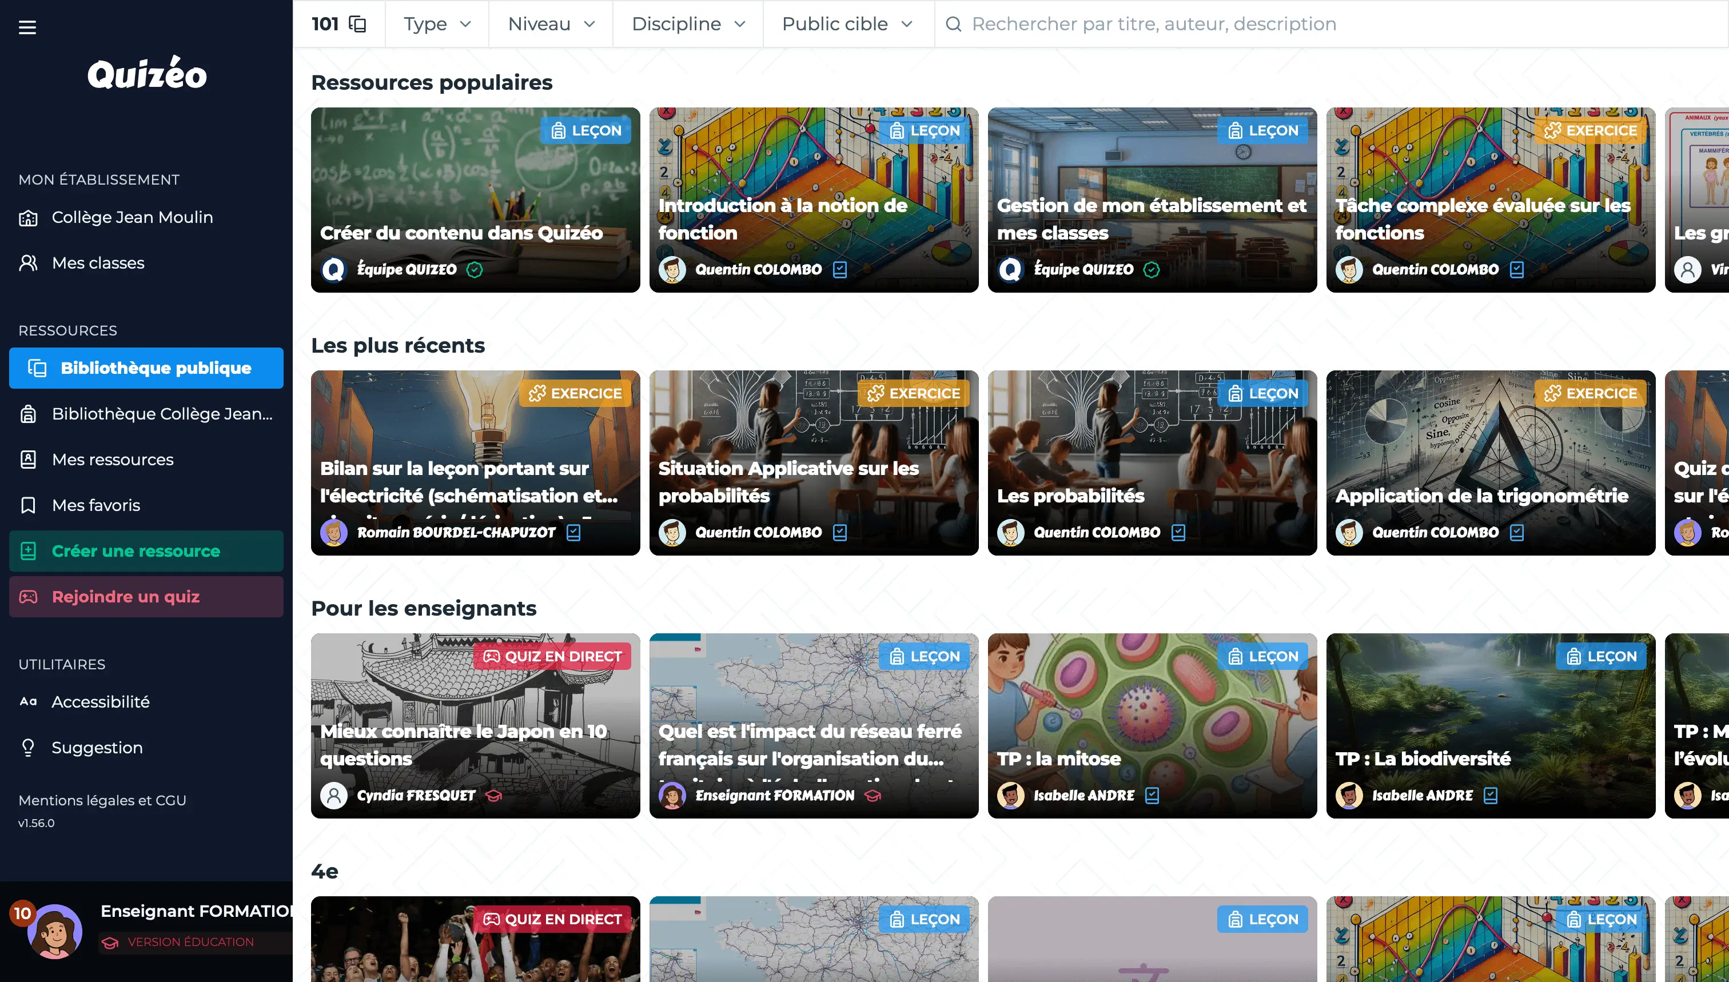Click the Suggestion lightbulb icon
Viewport: 1729px width, 982px height.
click(x=27, y=747)
